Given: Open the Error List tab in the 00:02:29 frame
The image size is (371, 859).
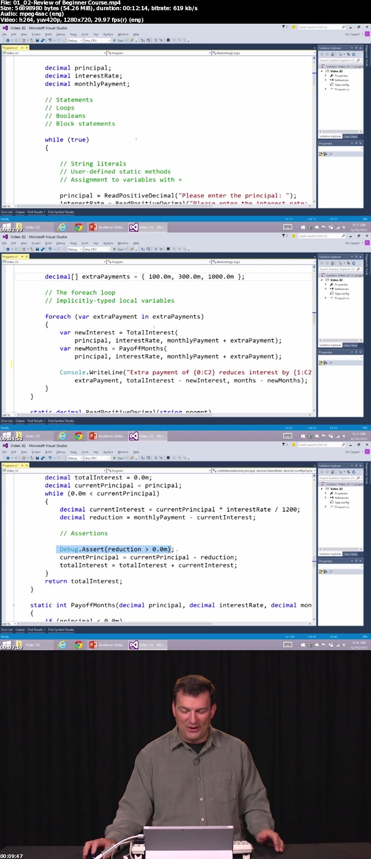Looking at the screenshot, I should (x=7, y=212).
